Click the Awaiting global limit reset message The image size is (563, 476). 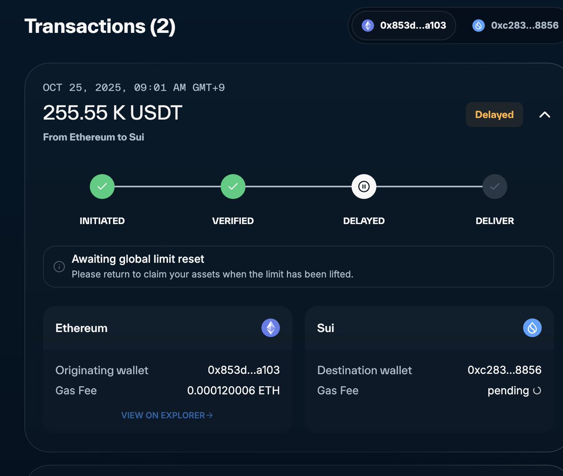138,259
